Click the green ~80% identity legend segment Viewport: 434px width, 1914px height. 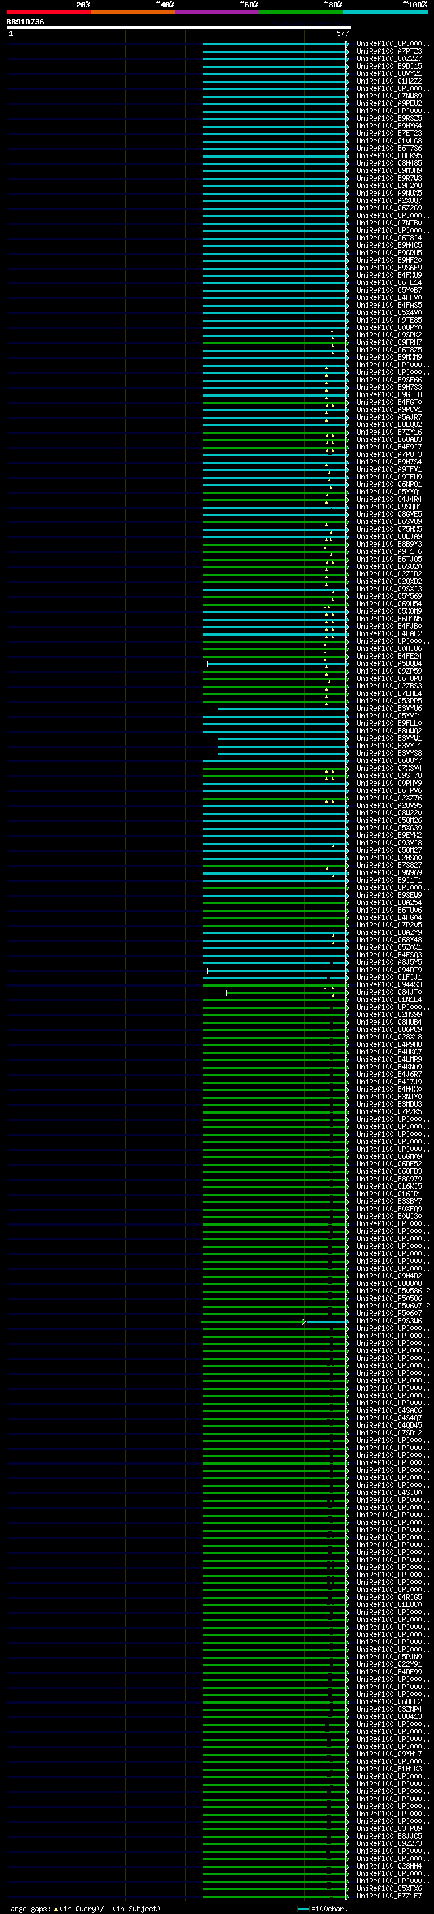[x=301, y=12]
